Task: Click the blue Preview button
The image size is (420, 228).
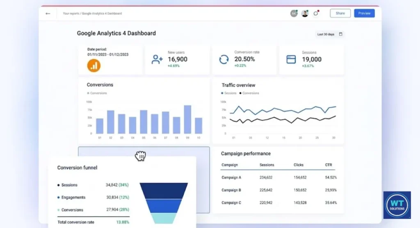Action: [x=364, y=13]
